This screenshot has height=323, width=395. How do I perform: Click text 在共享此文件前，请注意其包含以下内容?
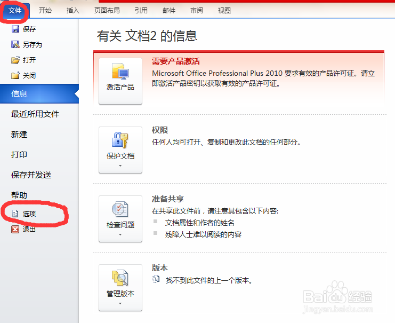pos(215,211)
